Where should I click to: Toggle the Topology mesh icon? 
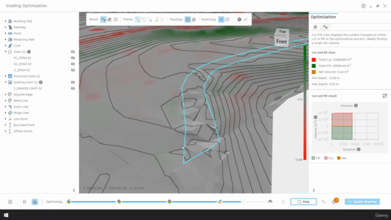click(x=188, y=20)
